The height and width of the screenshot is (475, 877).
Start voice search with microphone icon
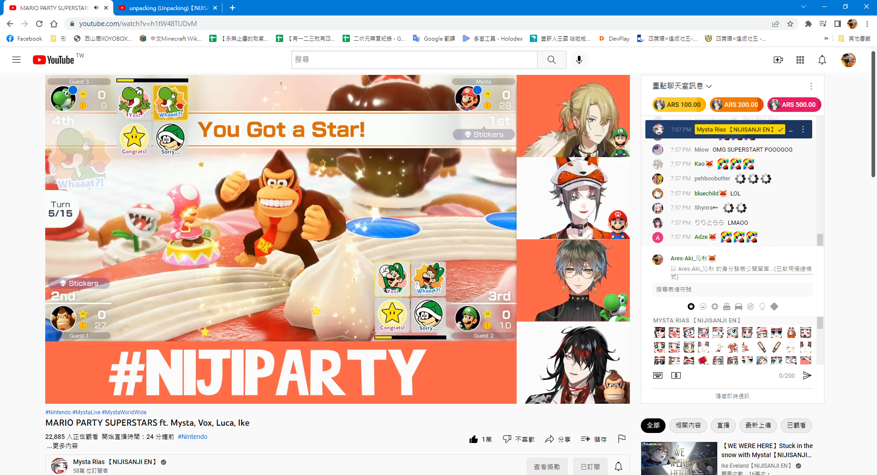(579, 60)
